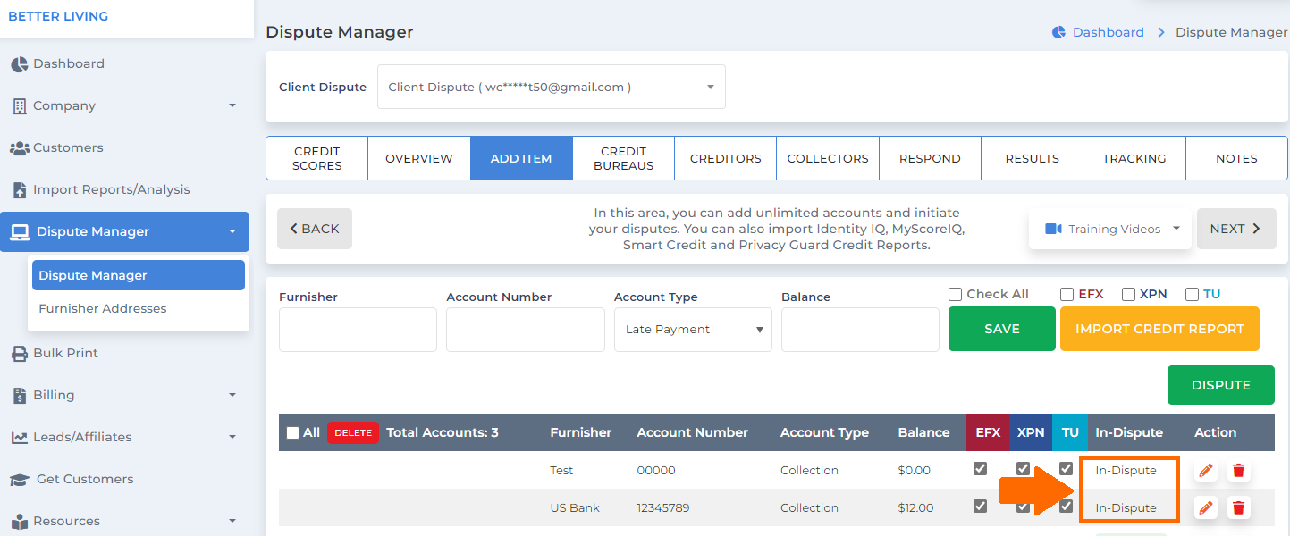This screenshot has width=1290, height=536.
Task: Enable the XPN checkbox in the form
Action: pyautogui.click(x=1128, y=295)
